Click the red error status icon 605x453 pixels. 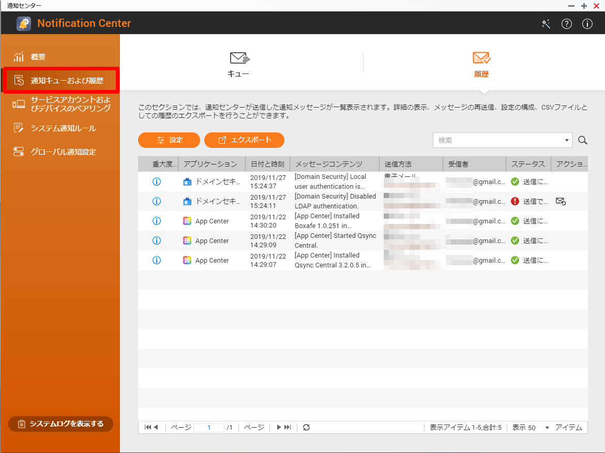(x=515, y=201)
